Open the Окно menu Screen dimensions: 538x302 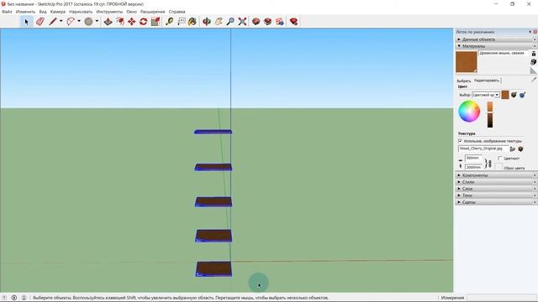[x=131, y=12]
